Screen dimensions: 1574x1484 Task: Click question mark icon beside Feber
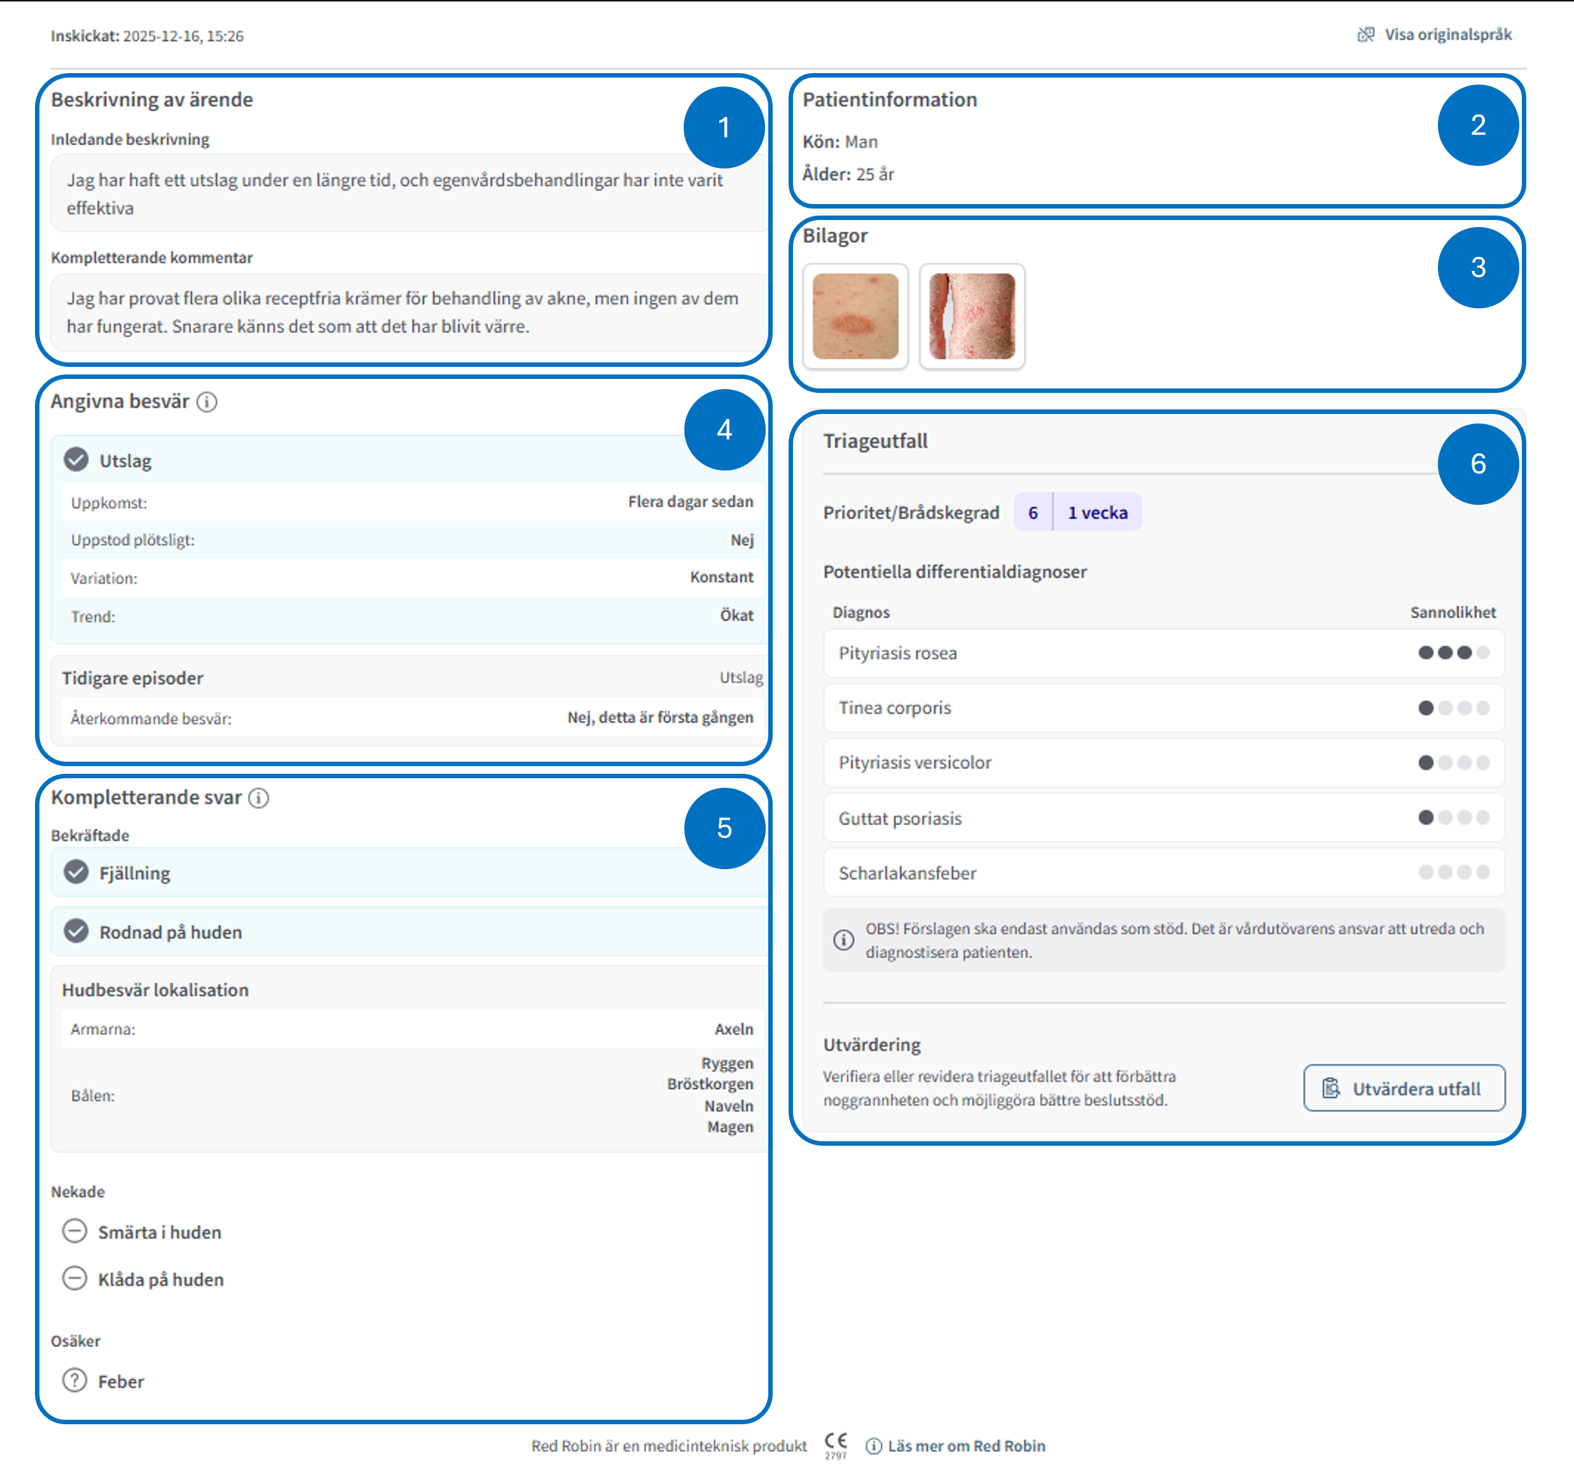pyautogui.click(x=74, y=1380)
